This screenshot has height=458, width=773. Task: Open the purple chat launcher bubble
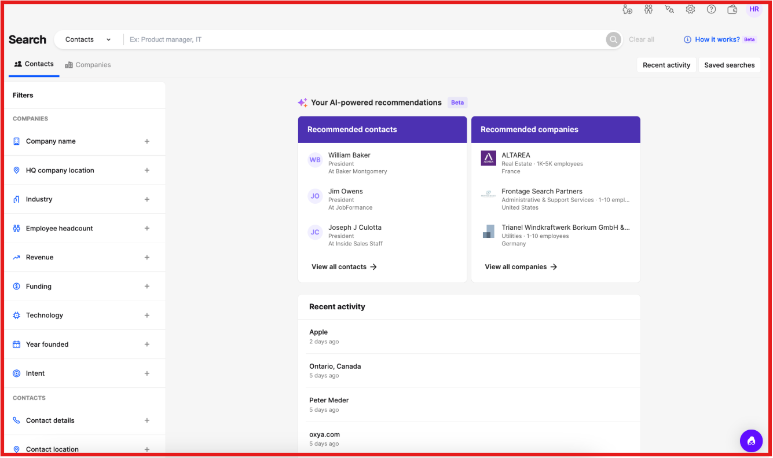(x=751, y=441)
